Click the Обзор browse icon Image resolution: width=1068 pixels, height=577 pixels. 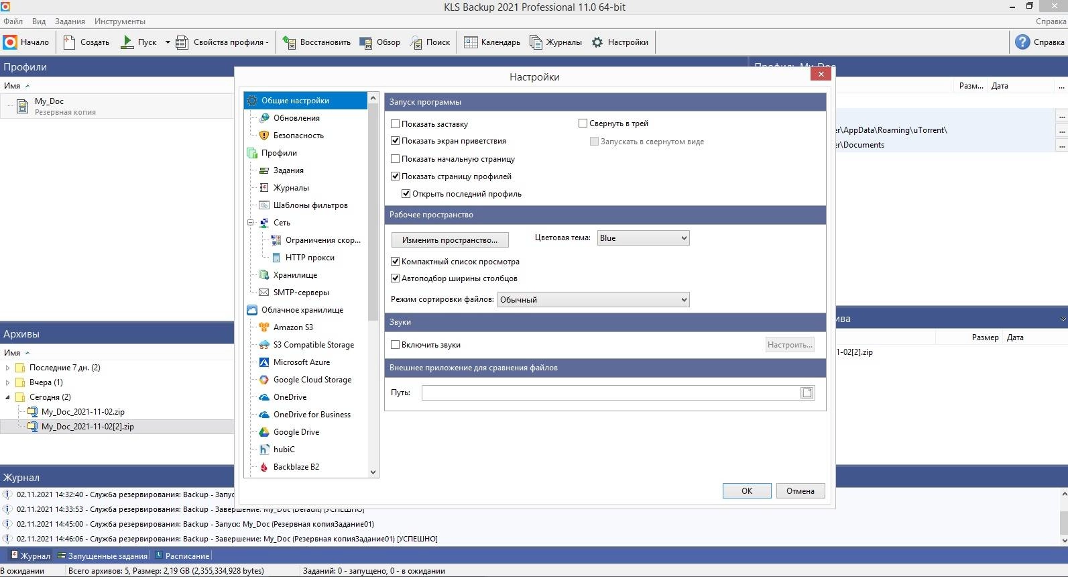tap(365, 42)
